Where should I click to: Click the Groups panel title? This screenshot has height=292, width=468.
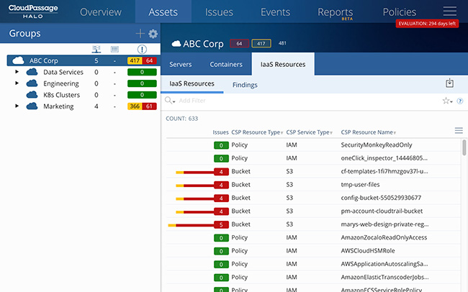tap(24, 33)
